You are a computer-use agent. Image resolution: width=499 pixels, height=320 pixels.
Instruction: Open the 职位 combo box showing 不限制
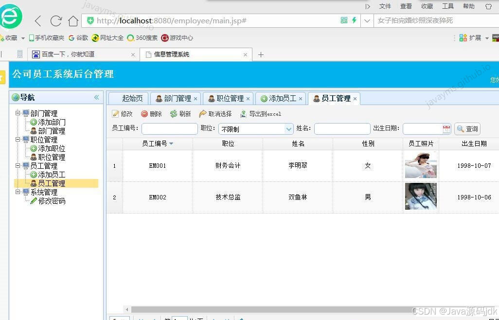tap(256, 129)
